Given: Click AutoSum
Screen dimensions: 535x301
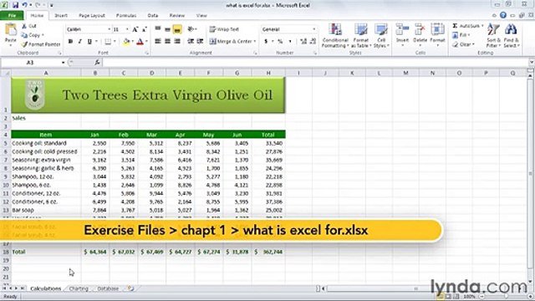Looking at the screenshot, I should pyautogui.click(x=467, y=26).
